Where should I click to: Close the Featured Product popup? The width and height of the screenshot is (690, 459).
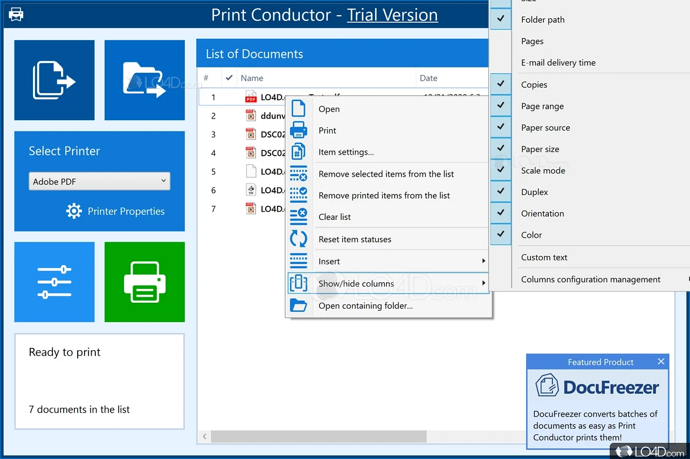pyautogui.click(x=661, y=361)
